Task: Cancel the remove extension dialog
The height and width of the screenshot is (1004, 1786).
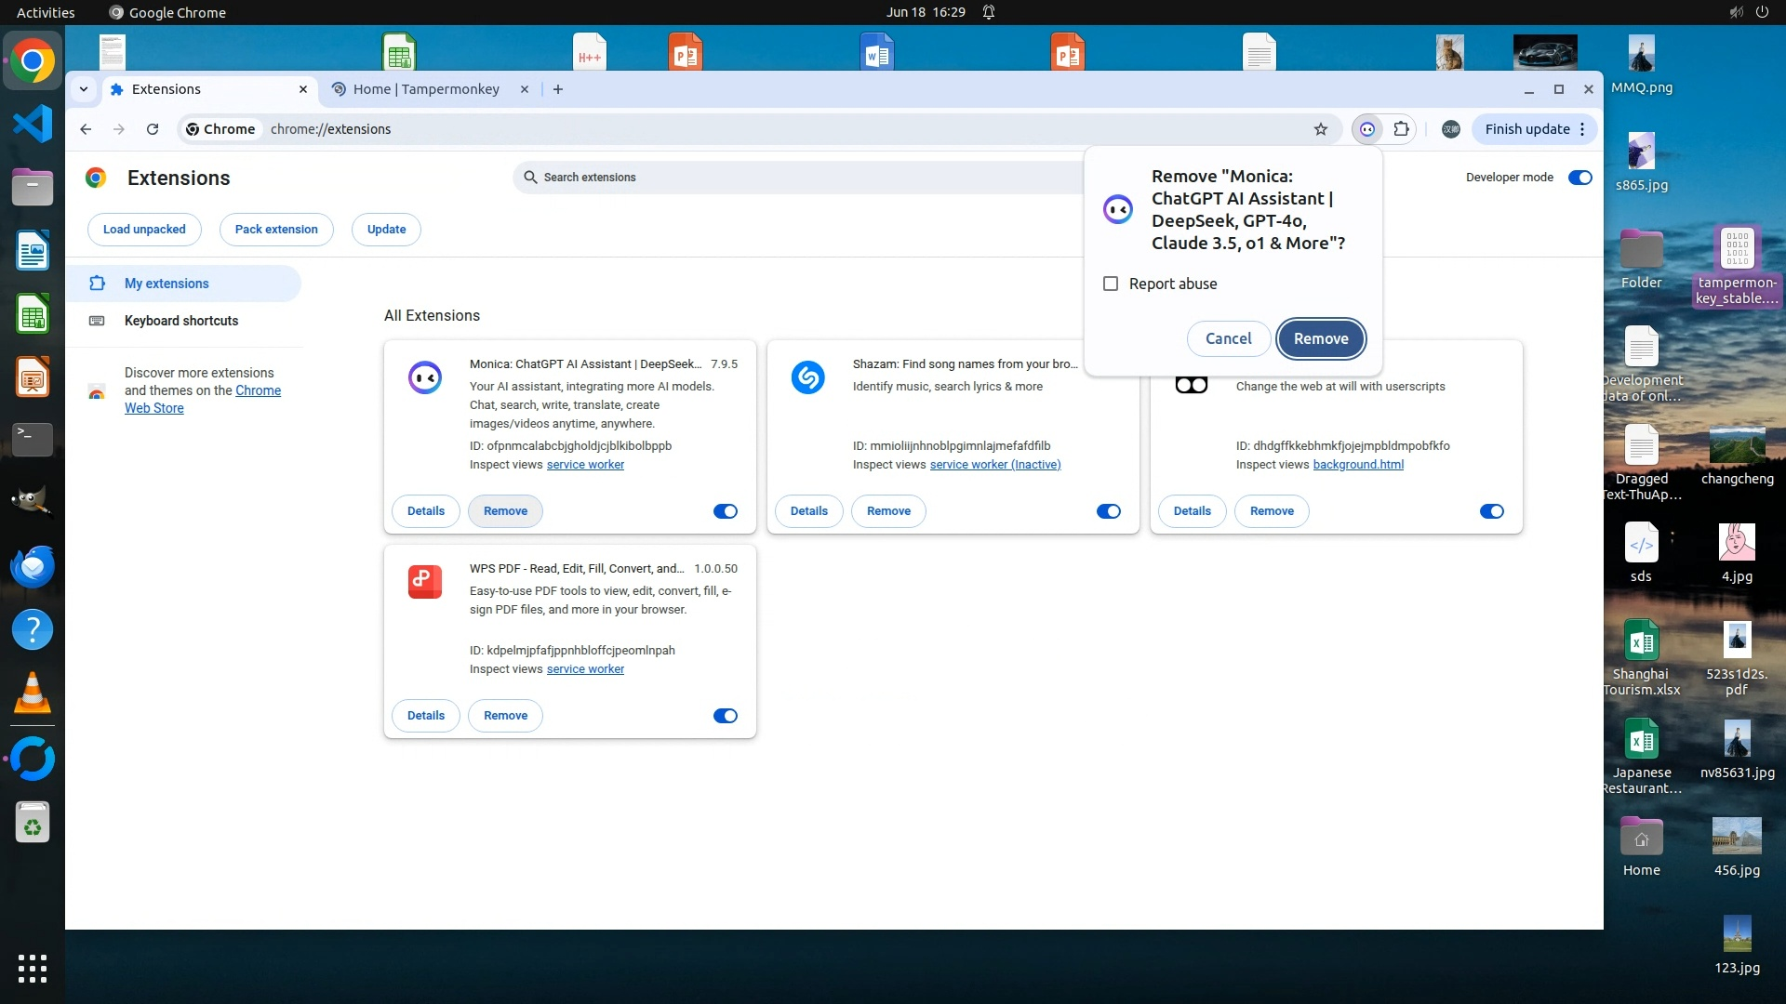Action: point(1228,338)
